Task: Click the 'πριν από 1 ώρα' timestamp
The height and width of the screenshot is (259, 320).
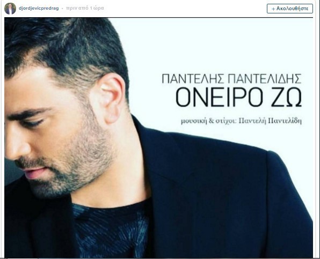Action: 85,8
